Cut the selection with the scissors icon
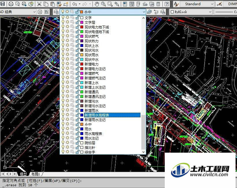237x188 pixels. pos(39,4)
